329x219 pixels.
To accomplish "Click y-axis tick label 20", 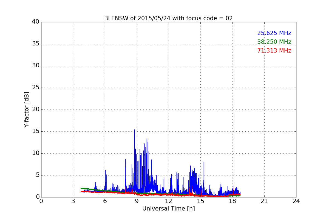I will [x=36, y=109].
